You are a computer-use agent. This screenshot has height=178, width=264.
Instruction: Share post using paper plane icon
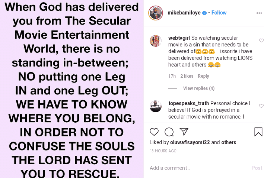pyautogui.click(x=184, y=132)
